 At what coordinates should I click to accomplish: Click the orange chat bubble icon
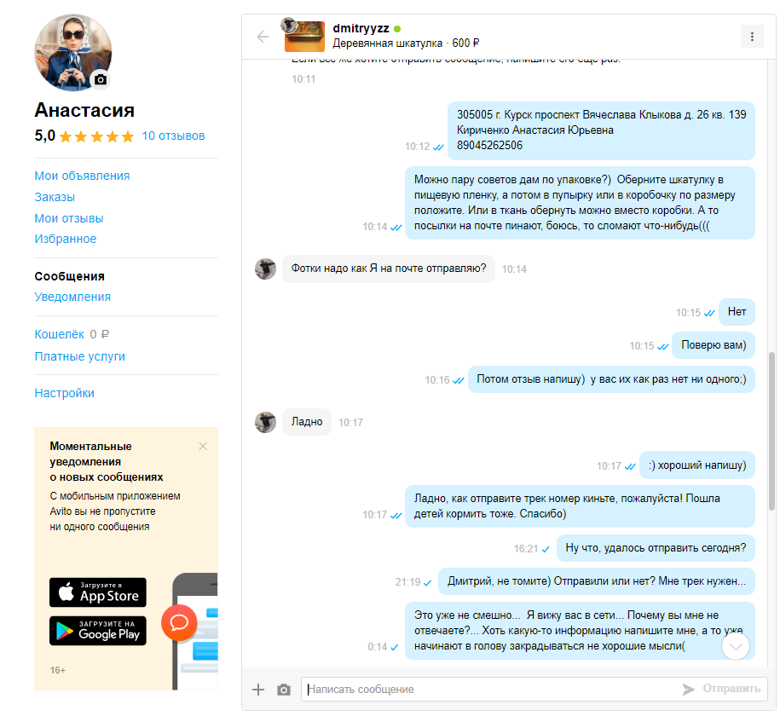[179, 622]
